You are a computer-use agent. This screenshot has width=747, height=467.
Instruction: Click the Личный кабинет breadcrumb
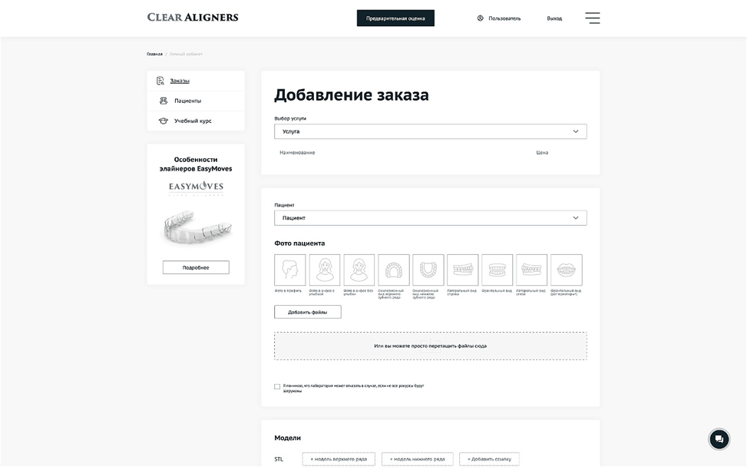[x=186, y=55]
